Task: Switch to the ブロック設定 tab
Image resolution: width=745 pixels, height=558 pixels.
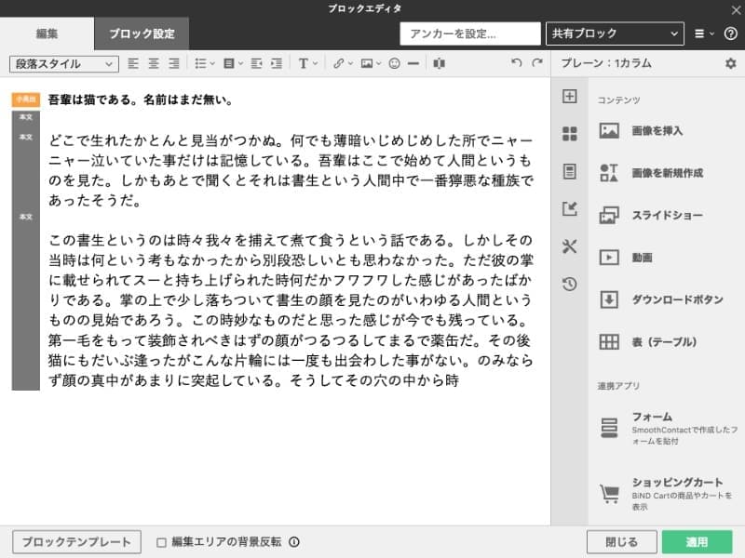Action: click(x=142, y=33)
